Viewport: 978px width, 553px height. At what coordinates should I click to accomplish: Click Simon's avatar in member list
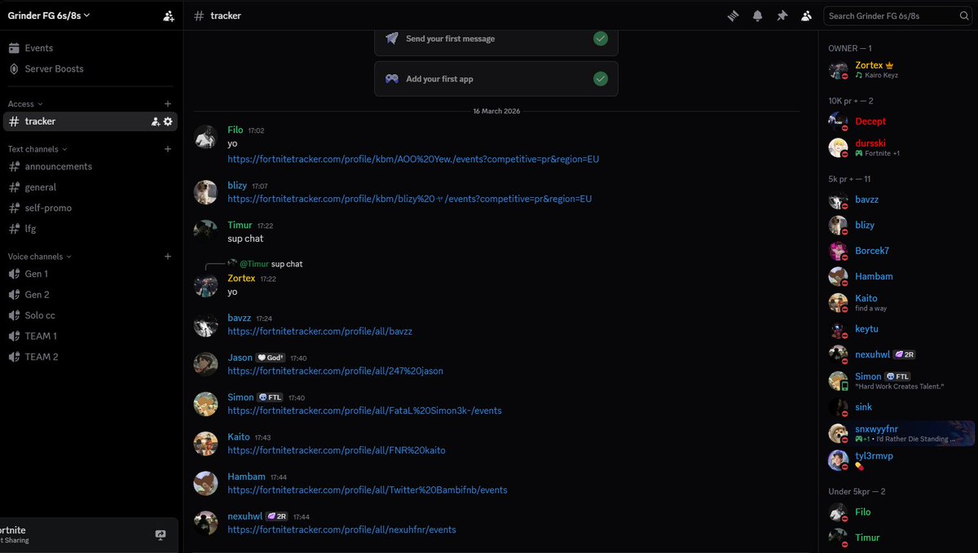pos(838,381)
